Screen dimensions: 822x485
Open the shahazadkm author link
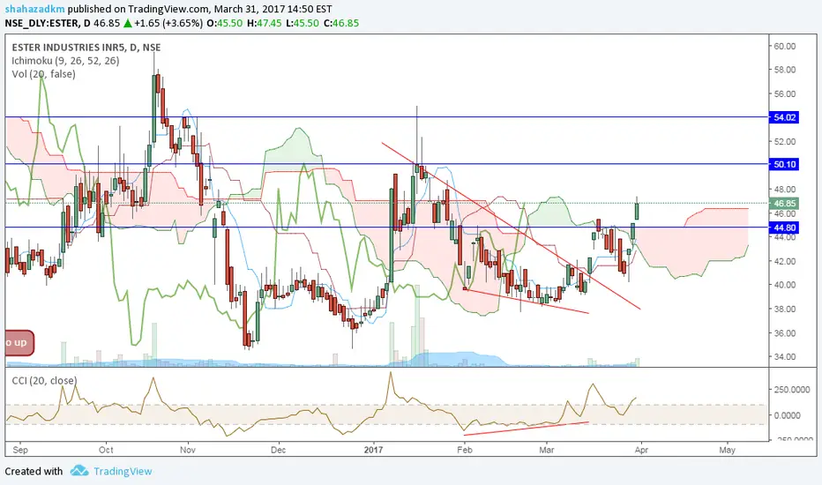(x=35, y=9)
